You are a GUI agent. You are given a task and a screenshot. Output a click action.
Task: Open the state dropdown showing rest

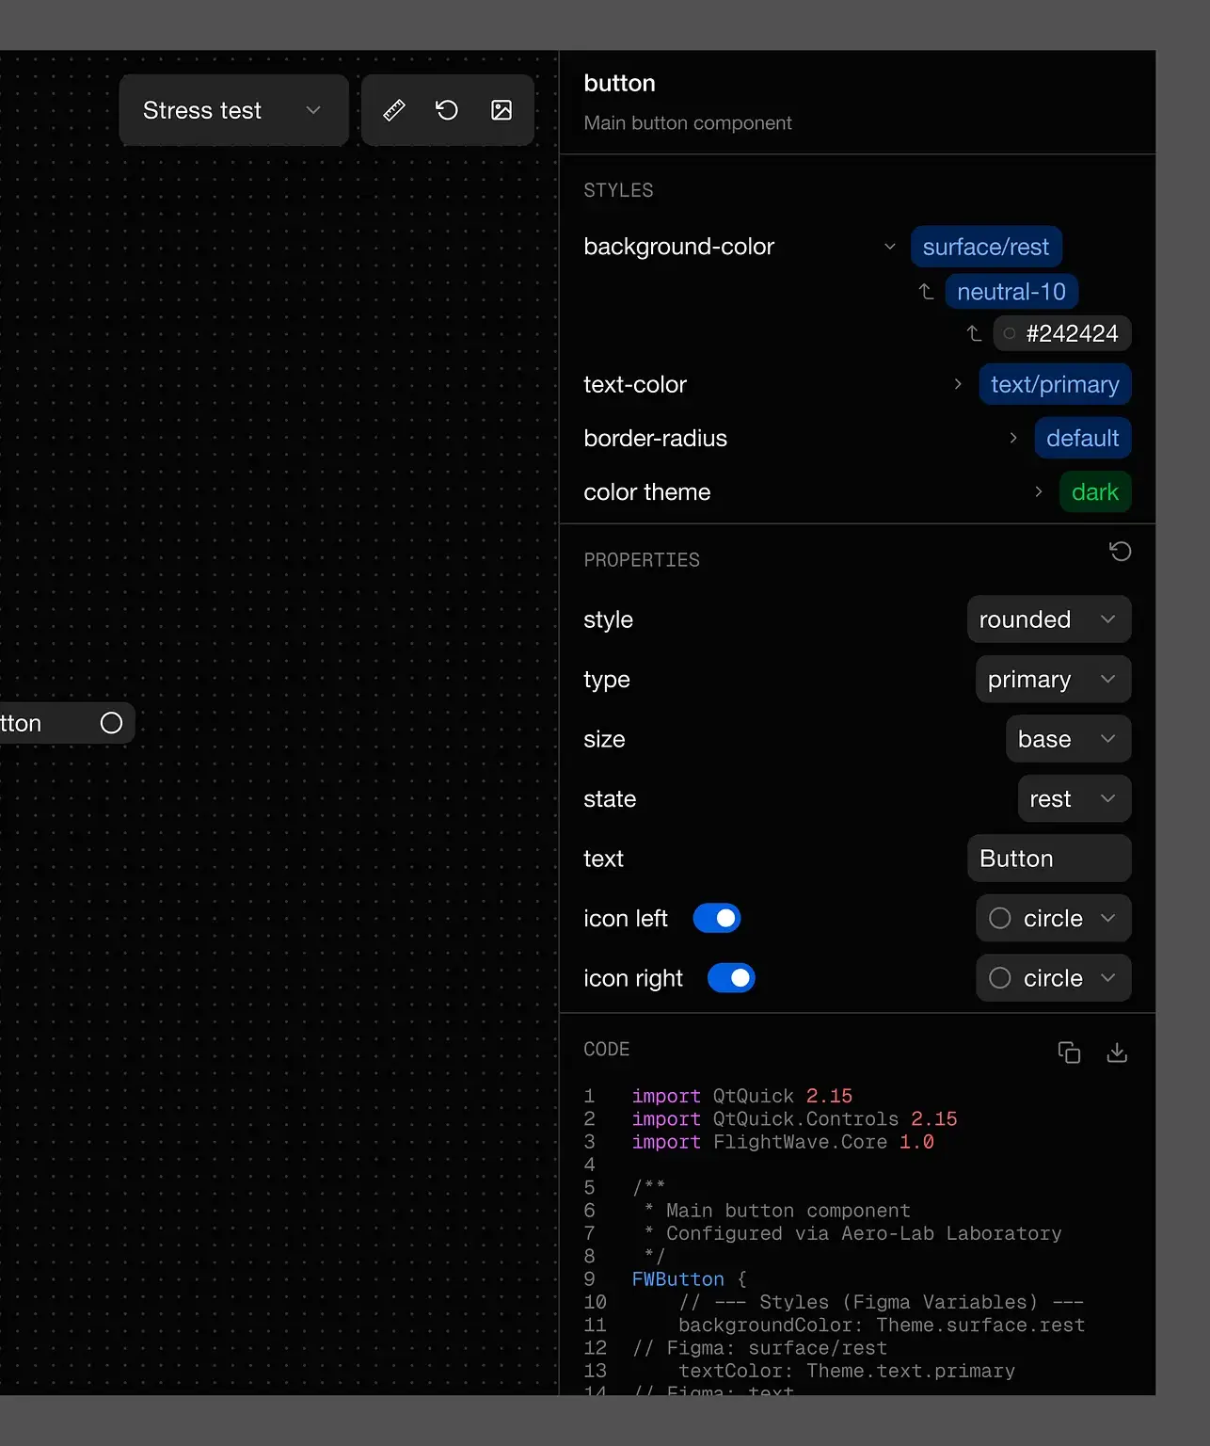tap(1075, 799)
